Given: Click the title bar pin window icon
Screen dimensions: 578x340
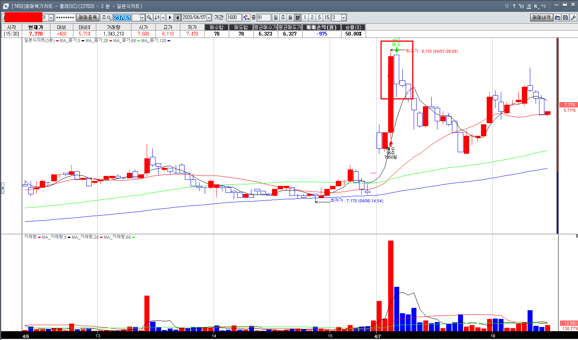Looking at the screenshot, I should coord(529,6).
